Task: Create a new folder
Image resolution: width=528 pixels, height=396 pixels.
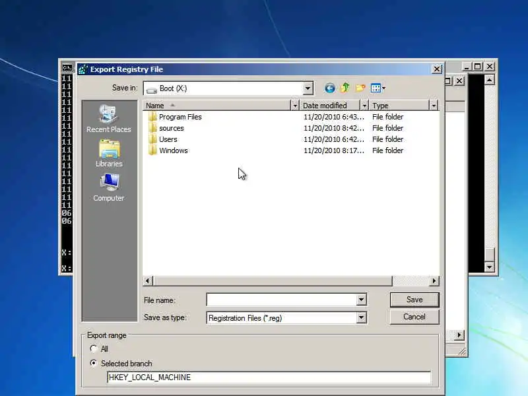Action: click(x=360, y=88)
